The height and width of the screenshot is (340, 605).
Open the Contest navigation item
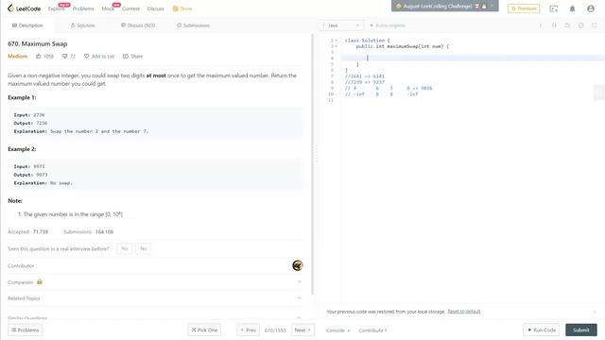tap(130, 8)
